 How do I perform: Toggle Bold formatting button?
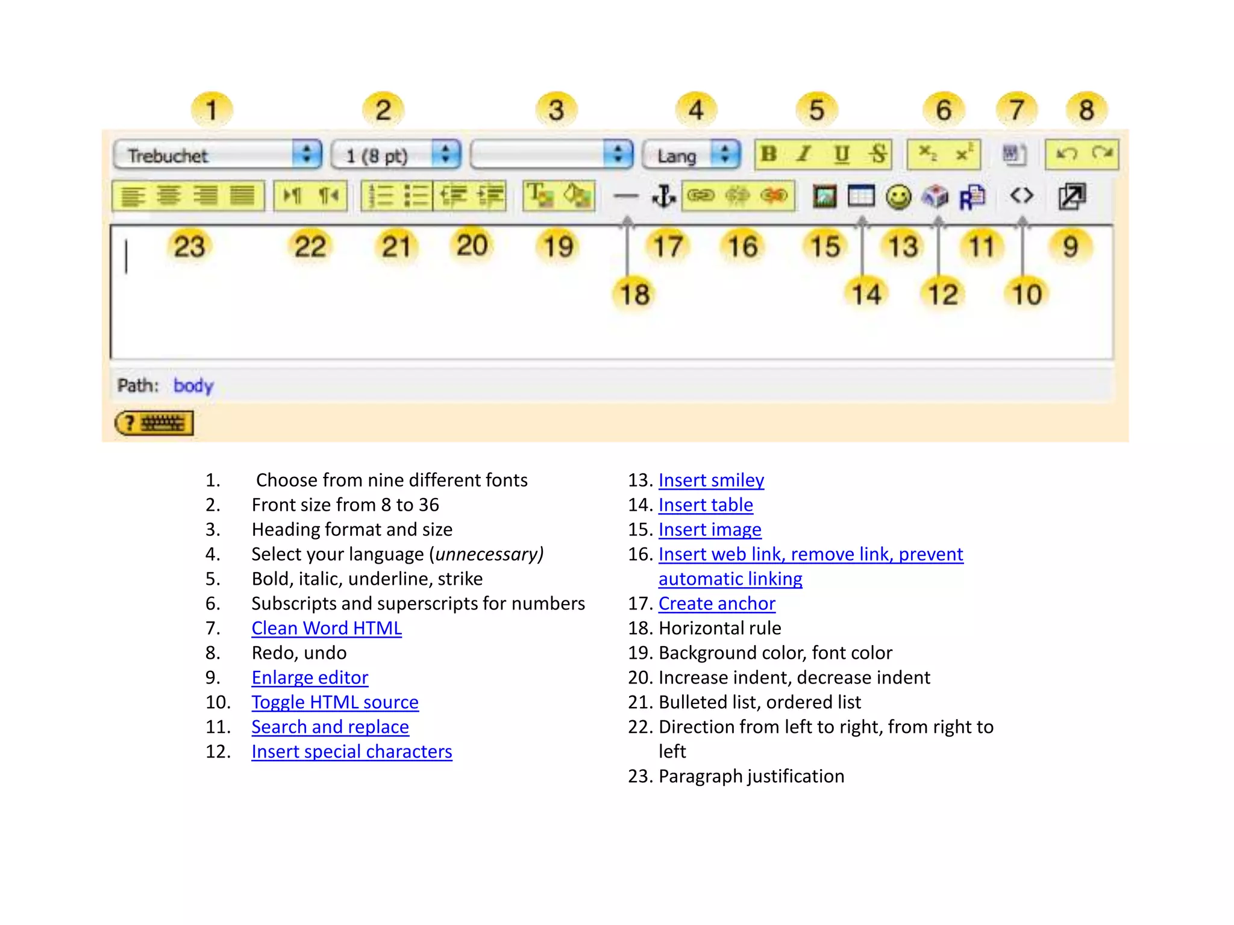(x=768, y=154)
